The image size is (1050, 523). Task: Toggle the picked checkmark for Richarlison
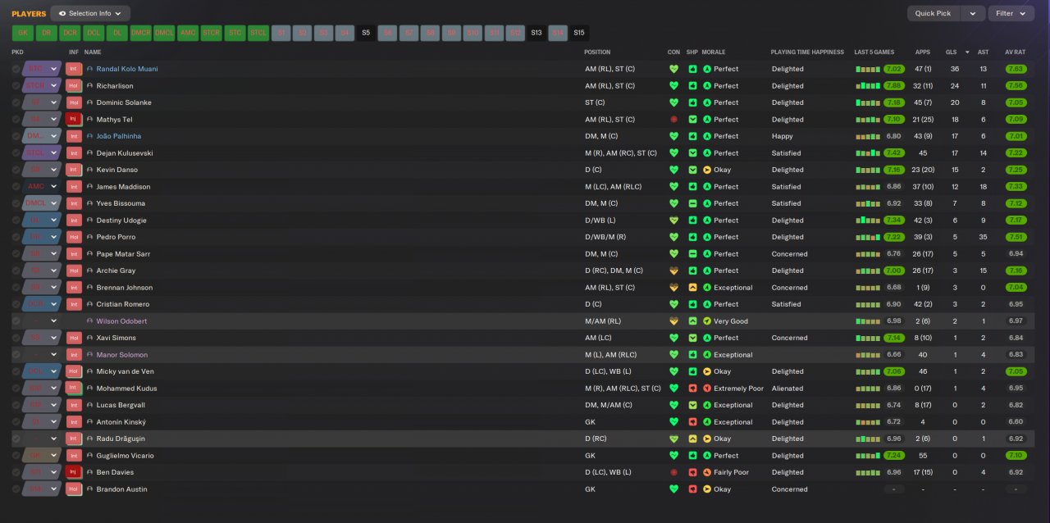click(x=16, y=86)
